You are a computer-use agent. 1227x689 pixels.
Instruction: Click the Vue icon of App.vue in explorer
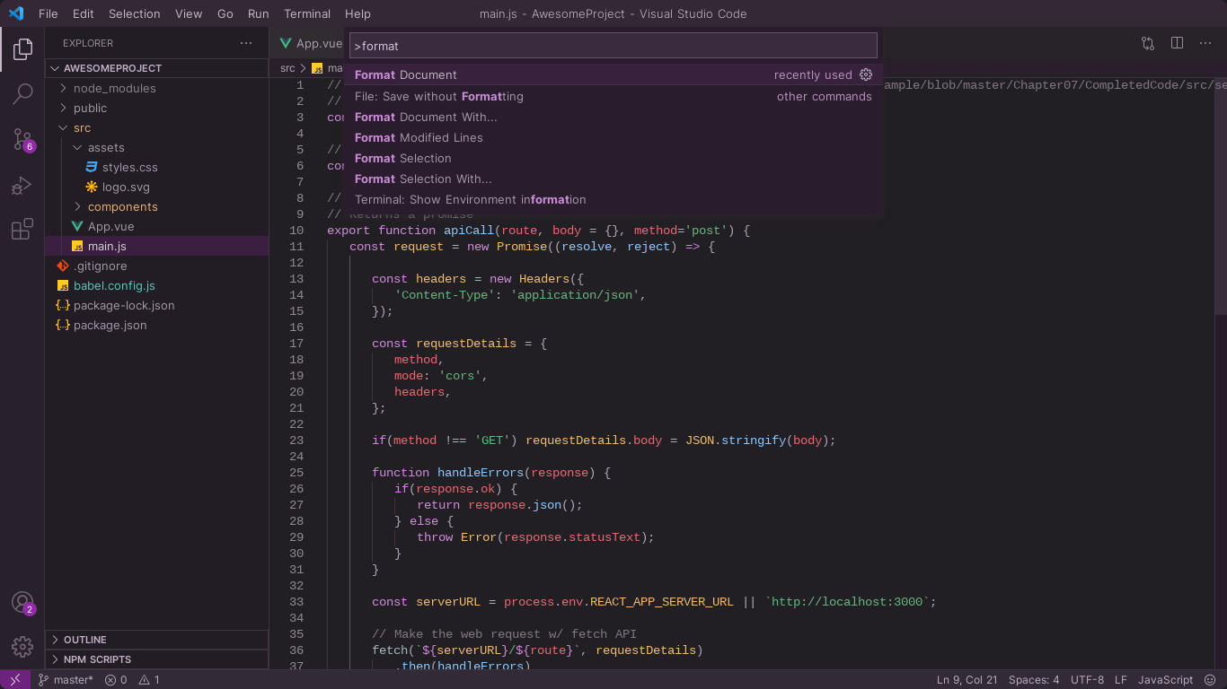coord(77,226)
